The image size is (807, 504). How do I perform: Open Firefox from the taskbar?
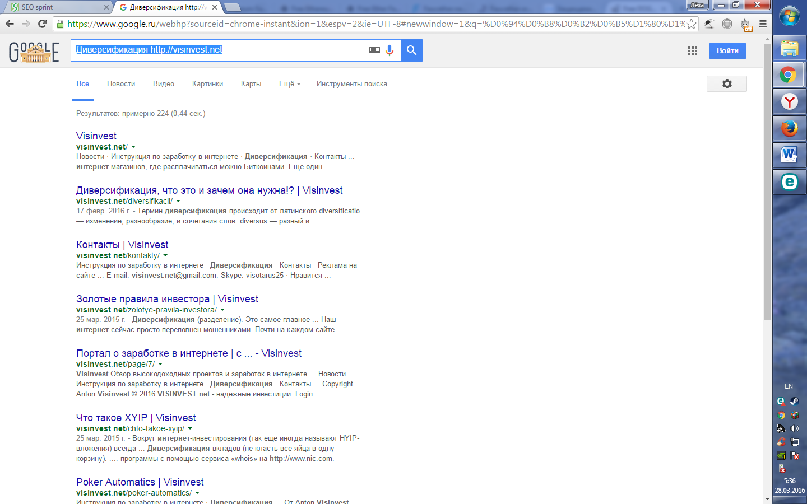[790, 128]
